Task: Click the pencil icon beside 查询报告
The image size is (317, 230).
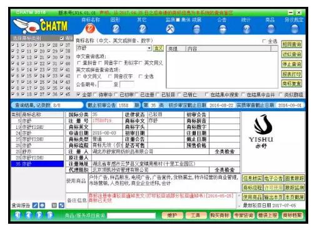Action: click(35, 206)
